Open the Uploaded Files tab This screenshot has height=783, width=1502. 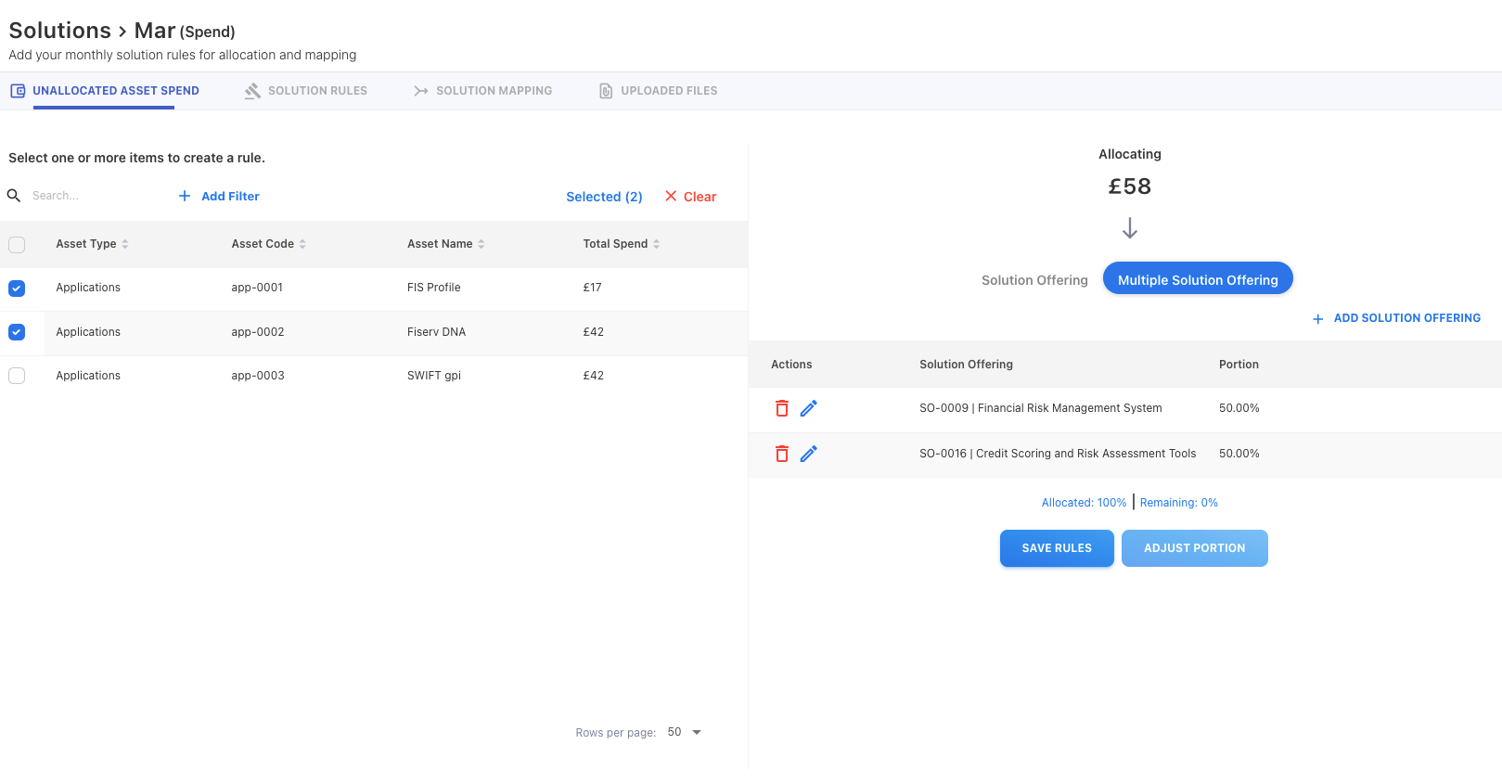(659, 91)
